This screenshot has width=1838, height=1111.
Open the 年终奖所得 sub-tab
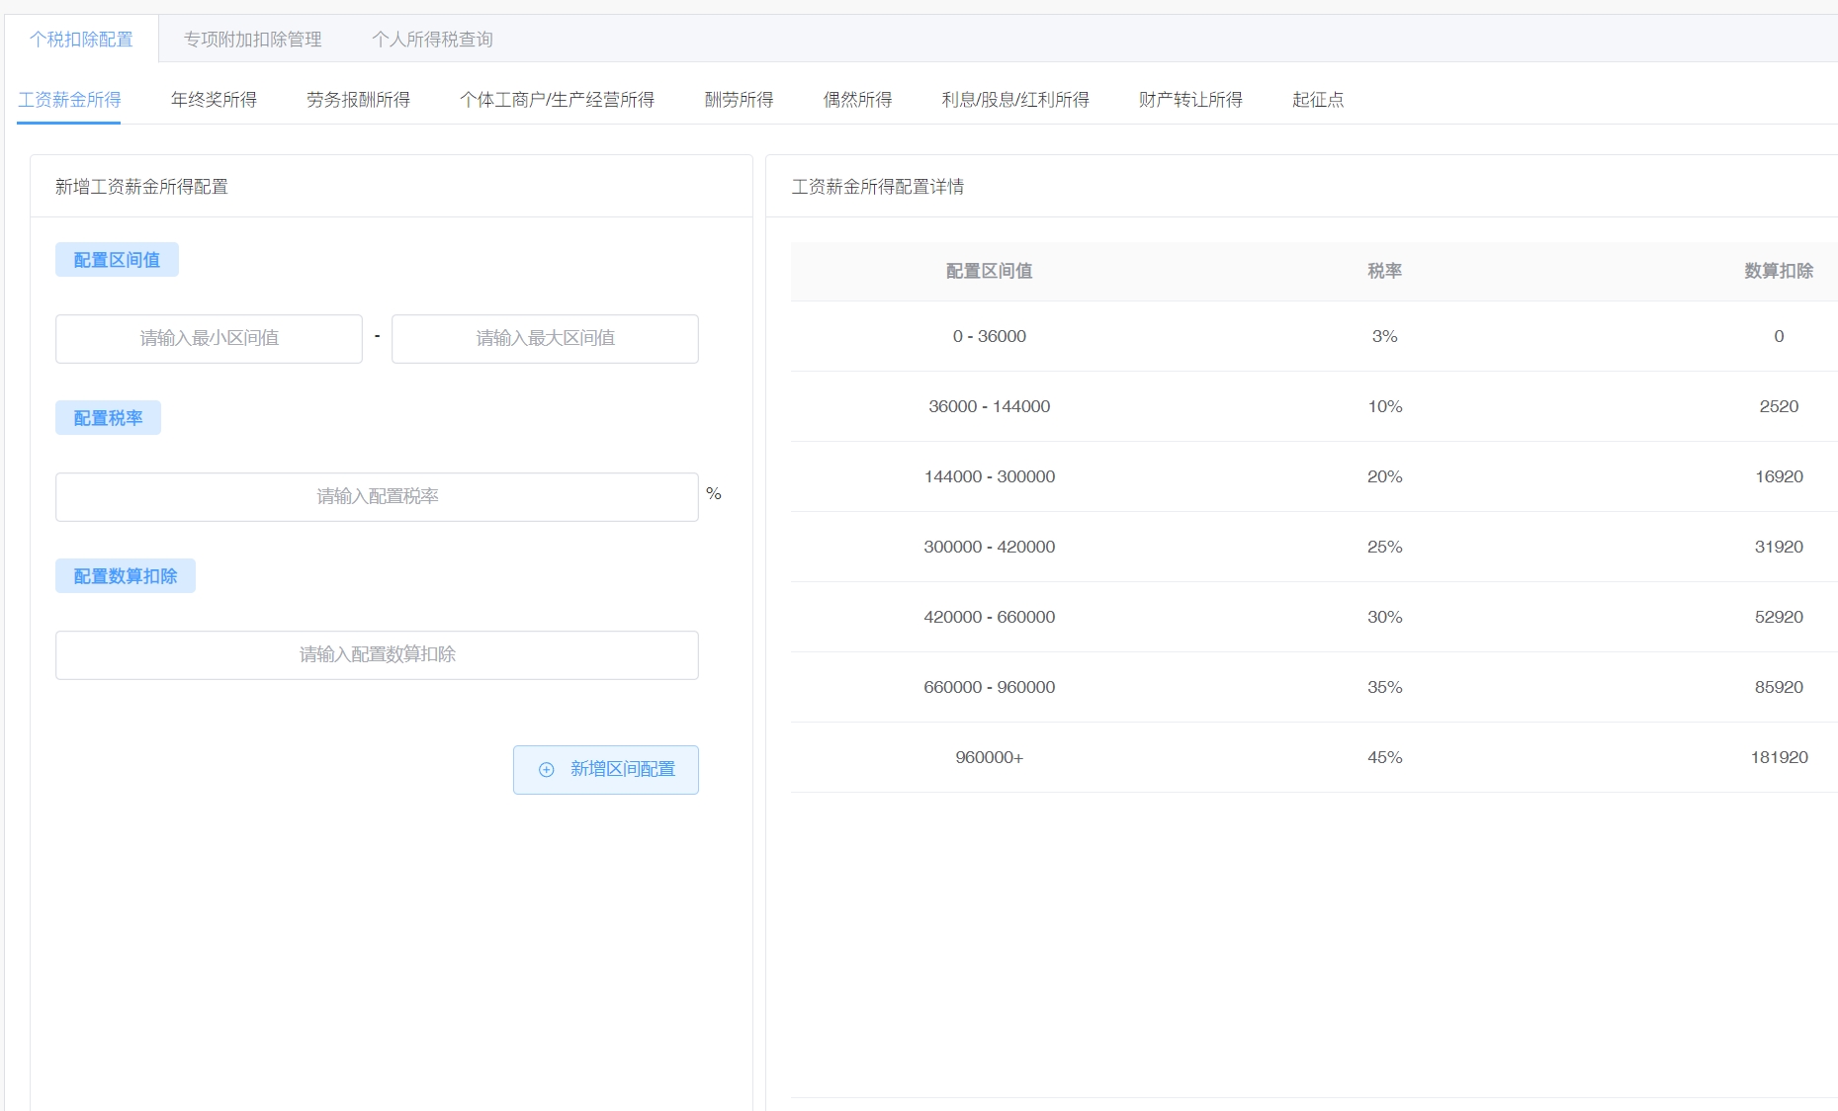[x=214, y=100]
